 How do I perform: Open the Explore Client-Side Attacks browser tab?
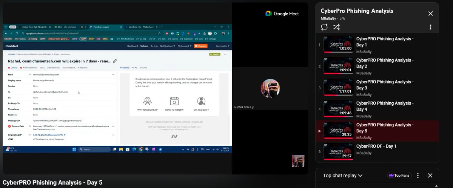pyautogui.click(x=35, y=27)
